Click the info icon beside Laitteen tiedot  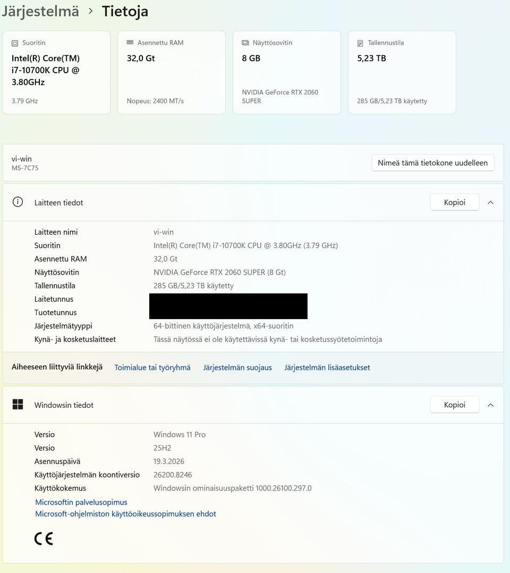18,202
